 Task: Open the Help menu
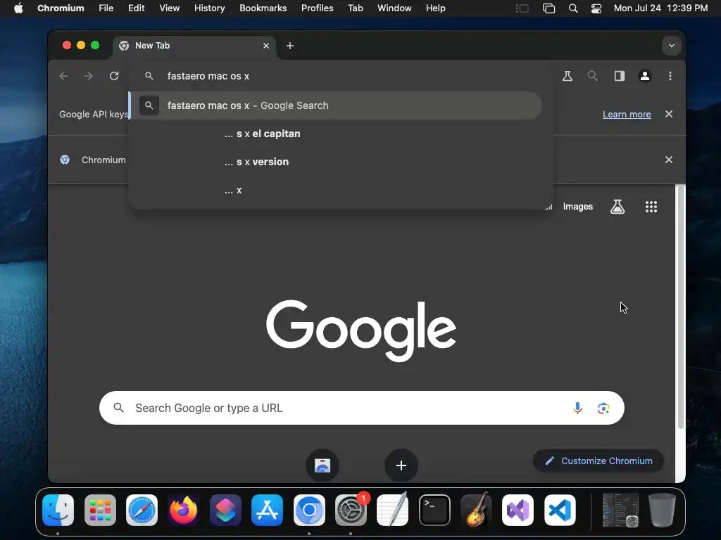pyautogui.click(x=435, y=8)
